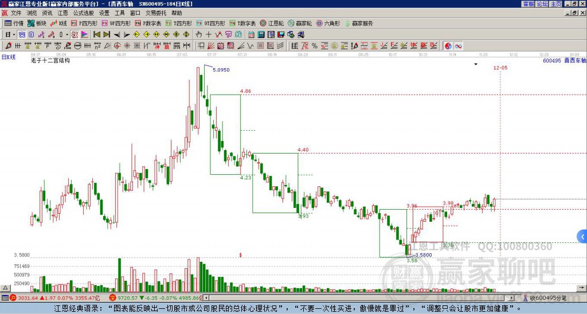The height and width of the screenshot is (314, 587).
Task: Click the gold coin circle icon
Action: click(x=334, y=46)
